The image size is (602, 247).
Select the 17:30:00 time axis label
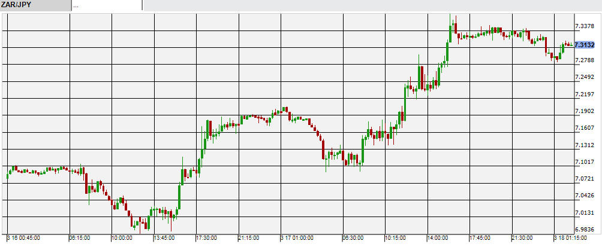point(206,238)
